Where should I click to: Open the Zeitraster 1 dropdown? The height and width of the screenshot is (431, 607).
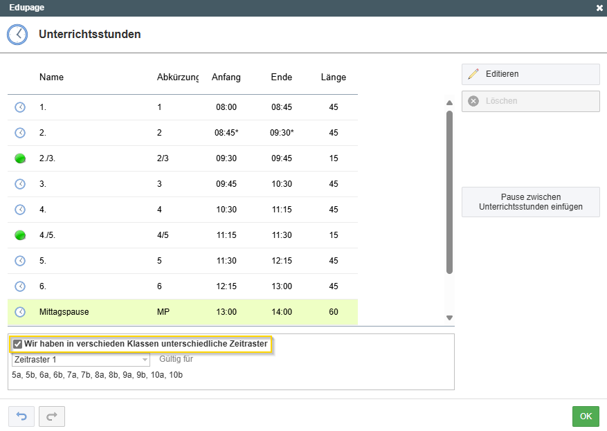[81, 360]
